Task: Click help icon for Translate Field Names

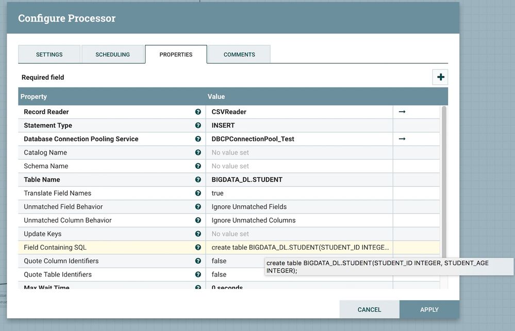Action: (x=198, y=193)
